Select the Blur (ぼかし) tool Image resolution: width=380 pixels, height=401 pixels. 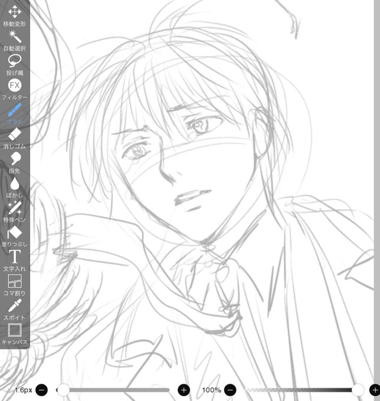click(15, 188)
